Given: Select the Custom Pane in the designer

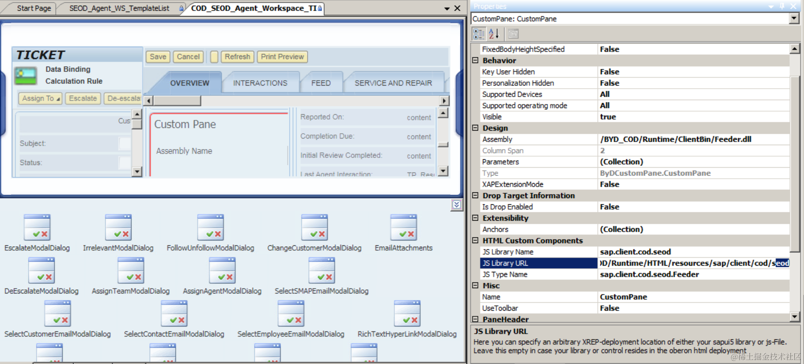Looking at the screenshot, I should tap(219, 145).
